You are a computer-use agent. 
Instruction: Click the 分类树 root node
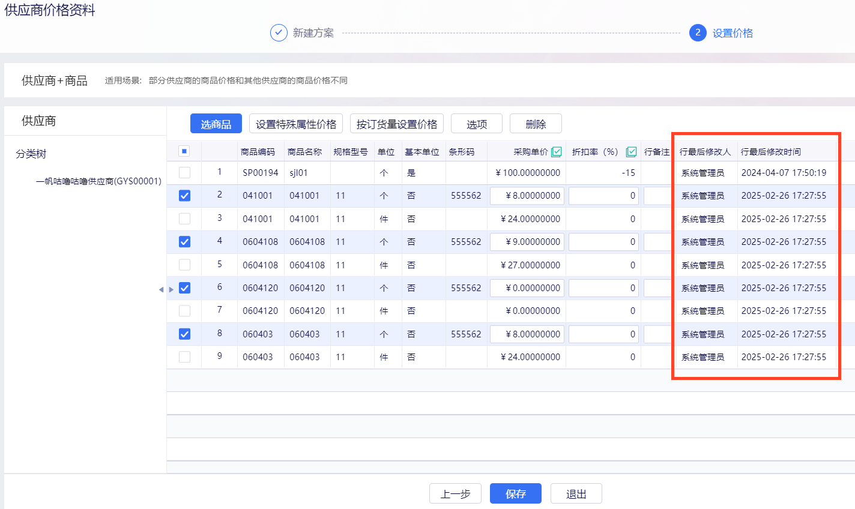pos(31,154)
